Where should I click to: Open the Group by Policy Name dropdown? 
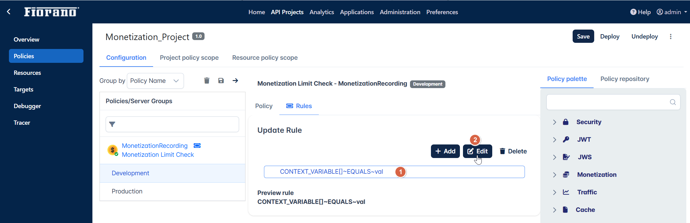click(155, 81)
